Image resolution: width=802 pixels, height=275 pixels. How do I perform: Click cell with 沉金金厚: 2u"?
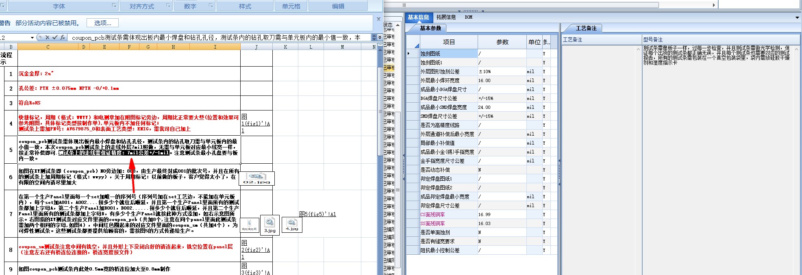[129, 74]
